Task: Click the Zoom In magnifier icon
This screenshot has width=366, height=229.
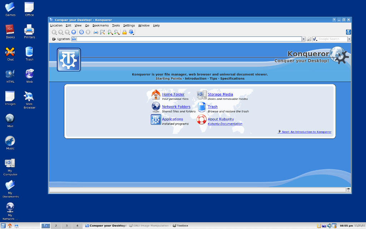Action: (110, 32)
